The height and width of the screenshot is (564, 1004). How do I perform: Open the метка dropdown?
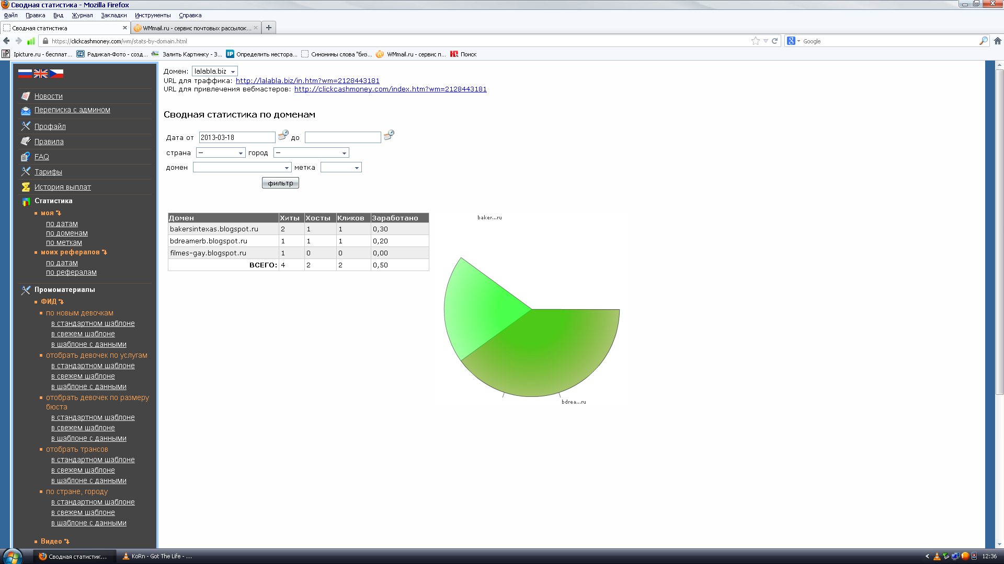coord(341,167)
